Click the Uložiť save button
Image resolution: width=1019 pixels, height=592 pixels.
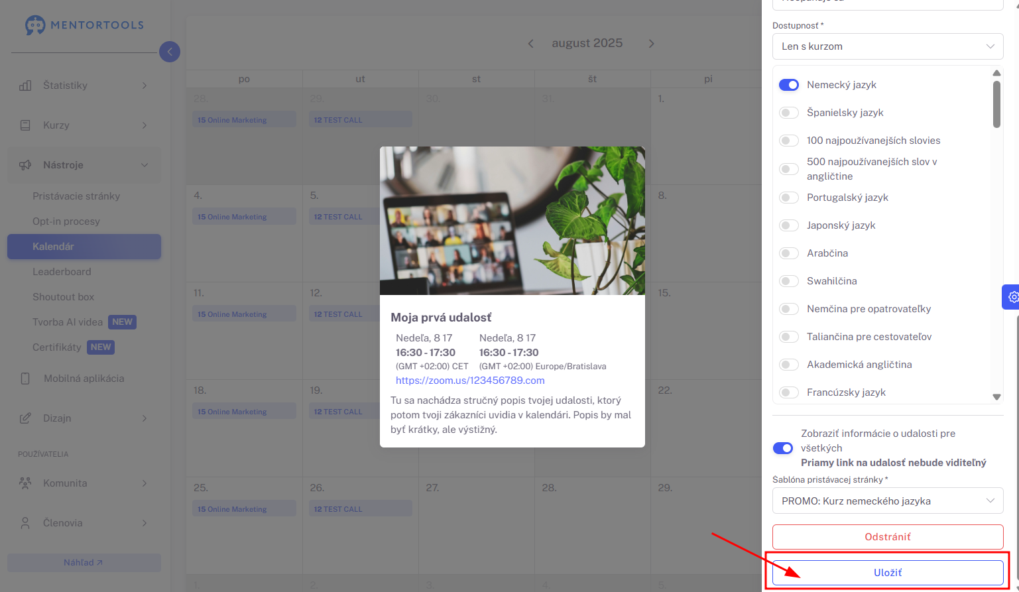click(888, 573)
